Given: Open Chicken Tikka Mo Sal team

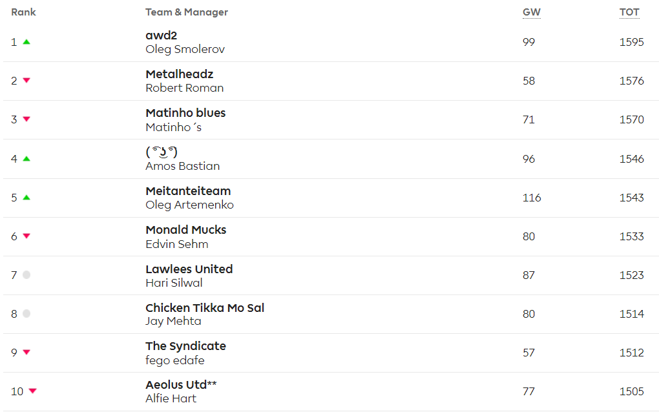Looking at the screenshot, I should click(205, 307).
